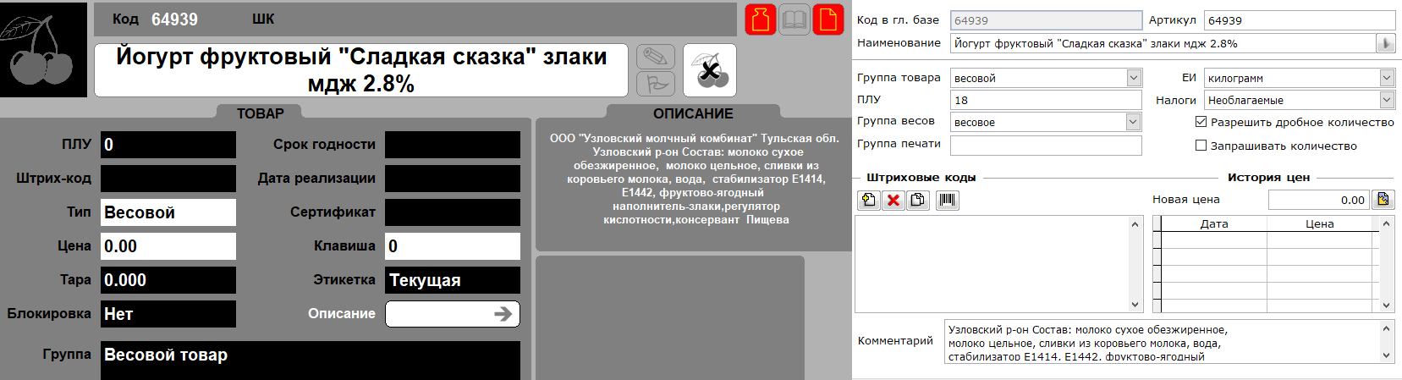
Task: Copy barcode using duplicate pages icon
Action: tap(918, 201)
